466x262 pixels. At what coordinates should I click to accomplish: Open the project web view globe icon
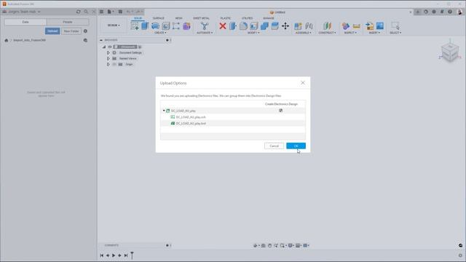pyautogui.click(x=86, y=40)
